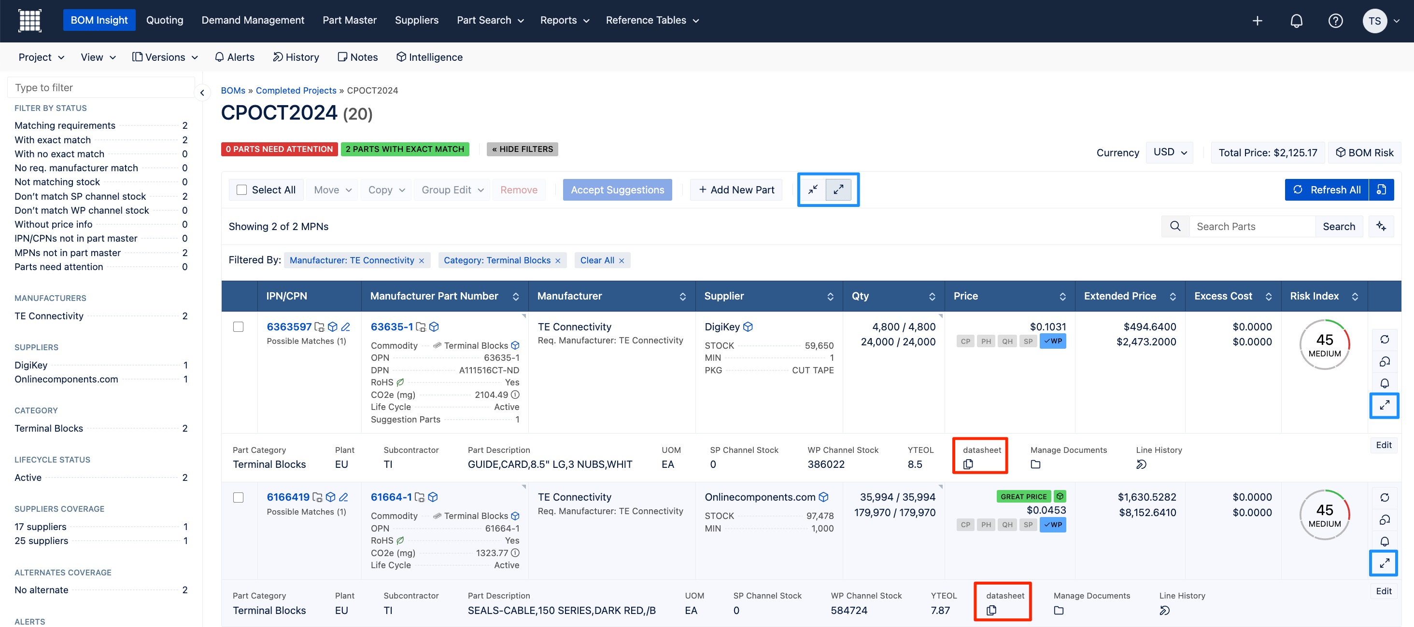Open Line History icon for 61664-1
Viewport: 1414px width, 627px height.
pyautogui.click(x=1164, y=610)
